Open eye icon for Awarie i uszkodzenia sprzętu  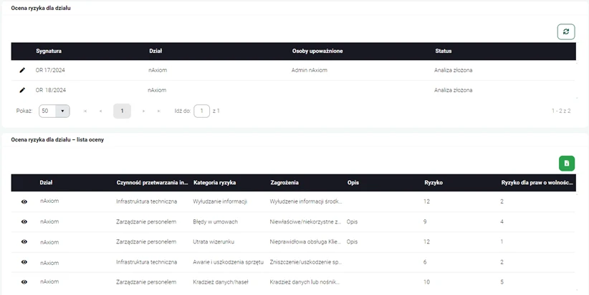click(24, 263)
